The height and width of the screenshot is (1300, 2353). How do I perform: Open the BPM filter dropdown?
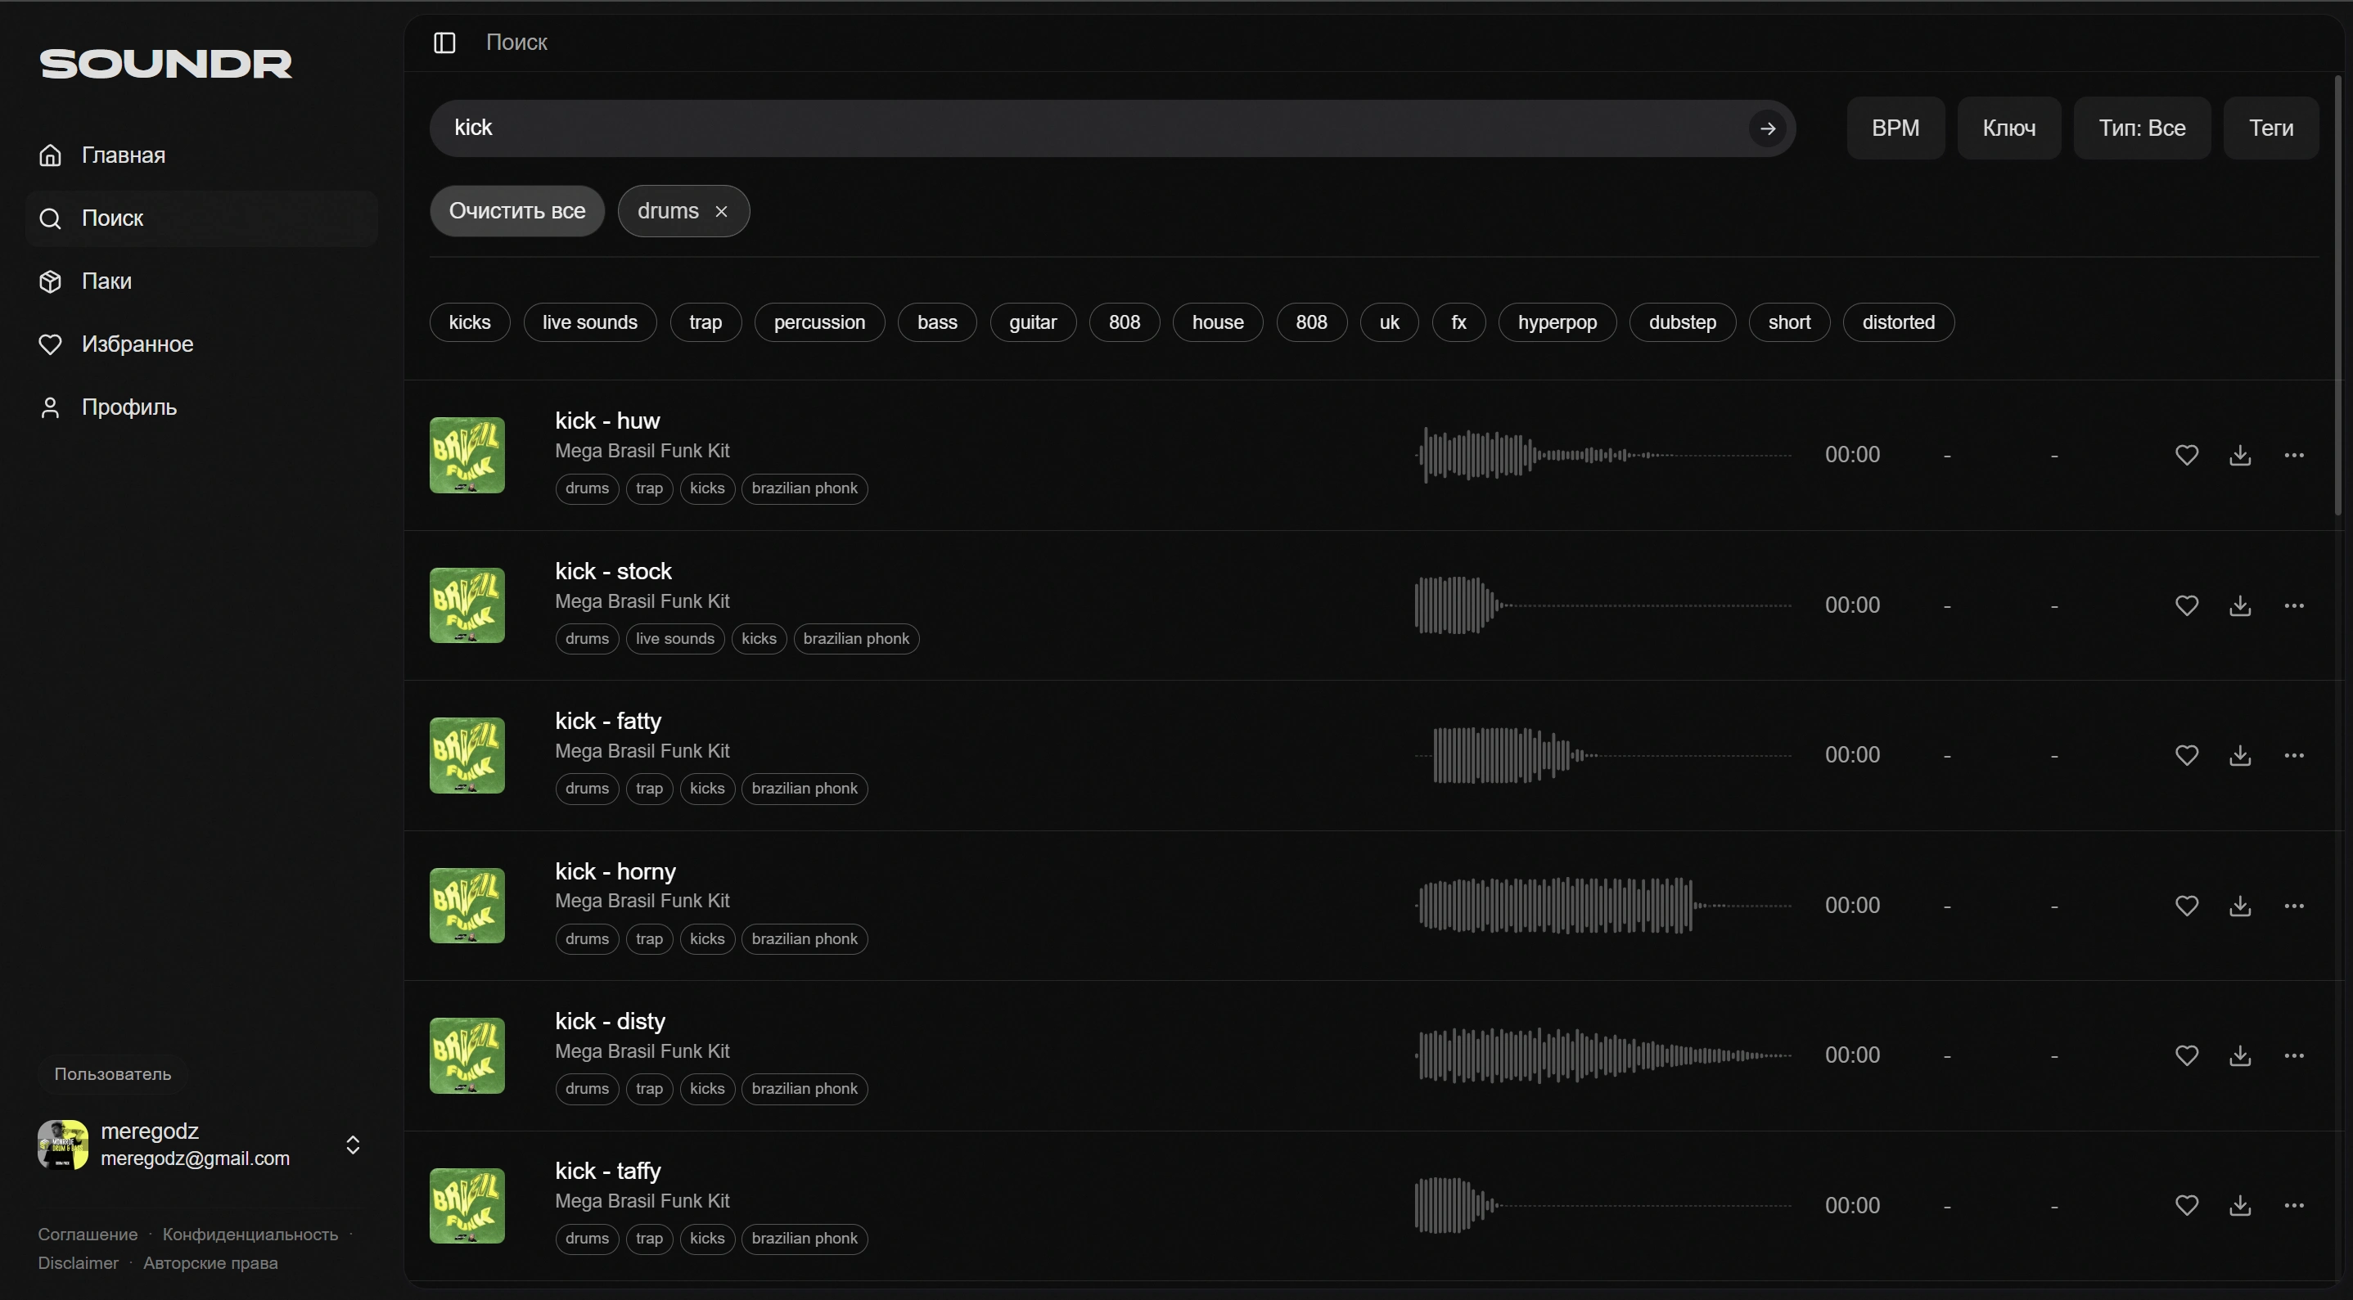(x=1895, y=128)
